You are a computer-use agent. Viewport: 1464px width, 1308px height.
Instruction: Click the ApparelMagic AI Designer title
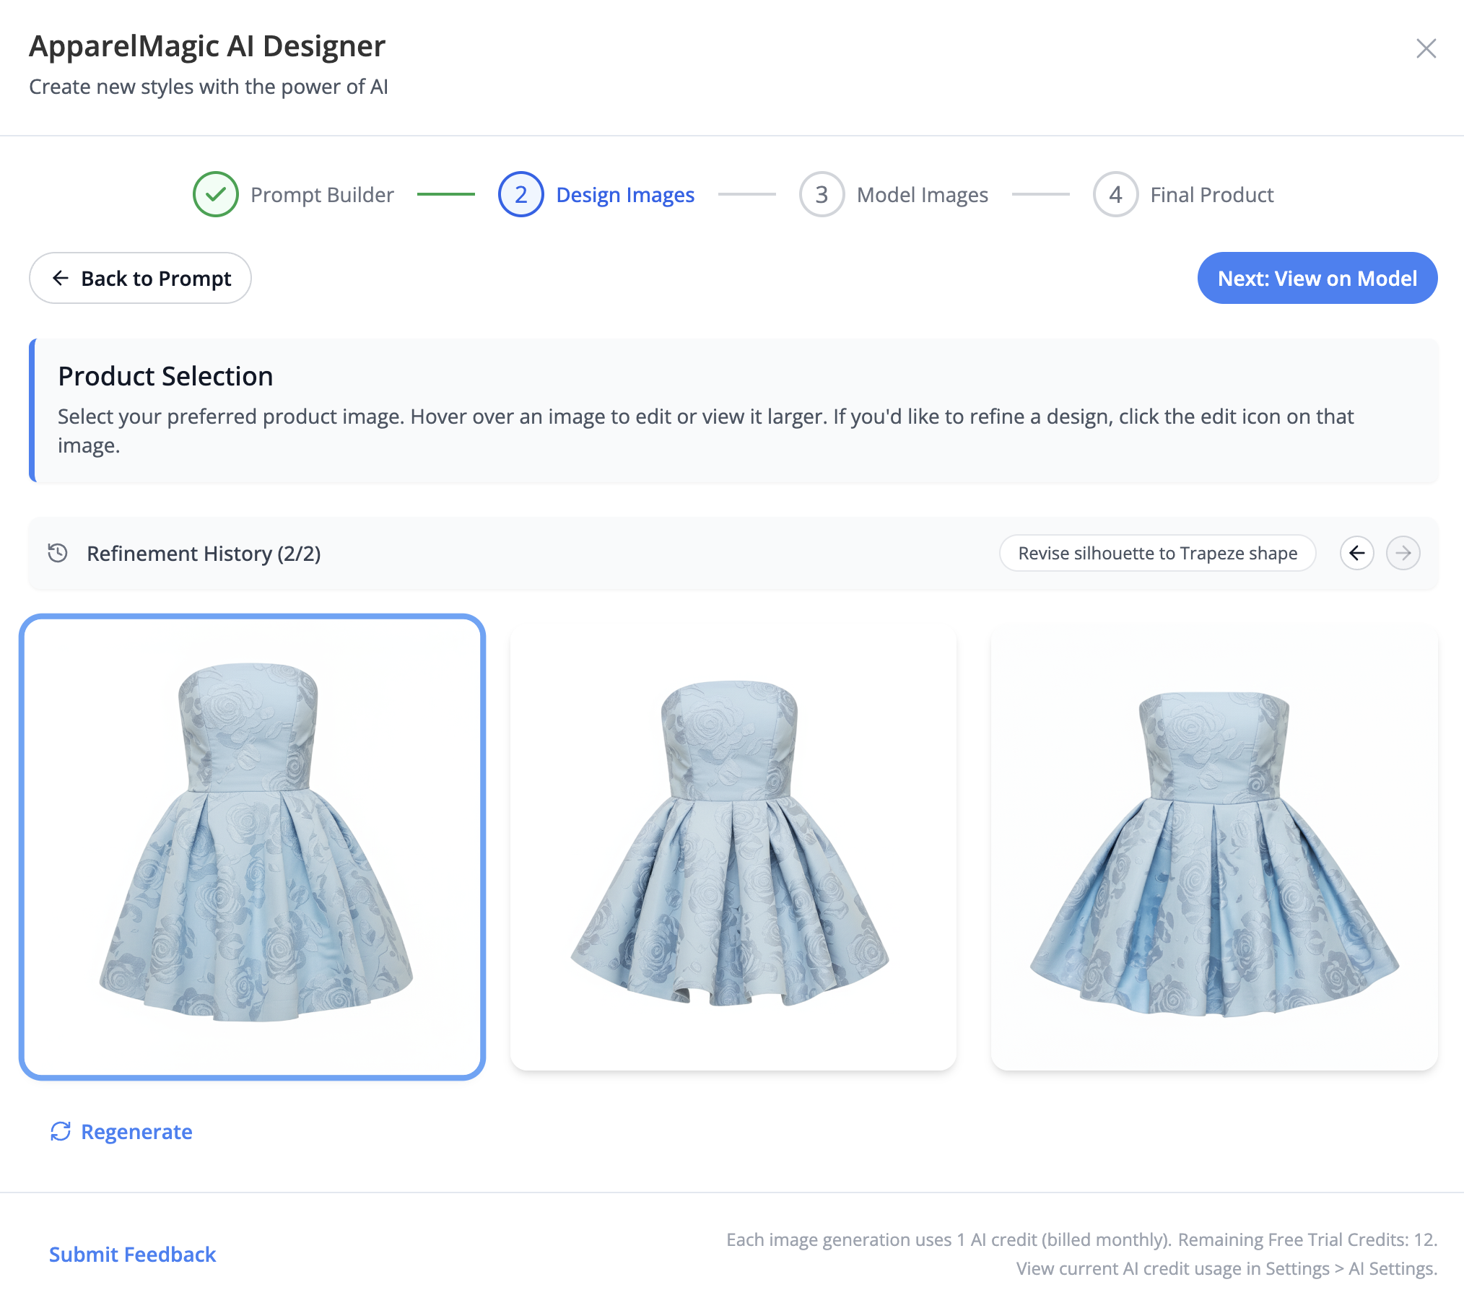(x=207, y=46)
